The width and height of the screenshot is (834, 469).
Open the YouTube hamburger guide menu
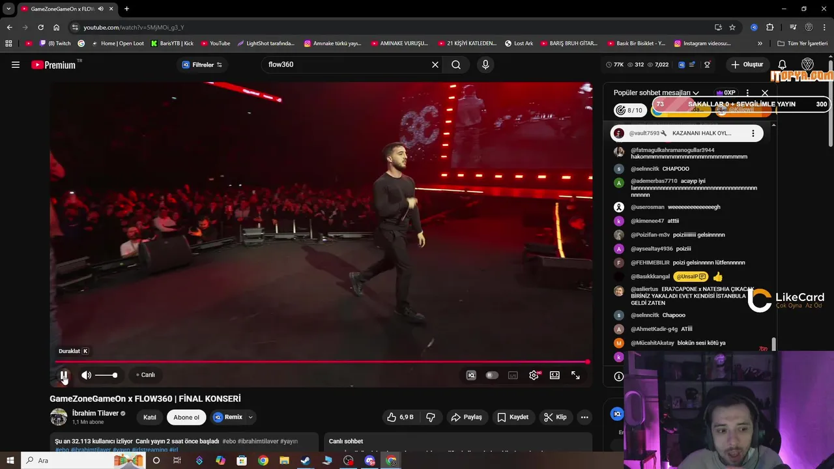coord(16,64)
